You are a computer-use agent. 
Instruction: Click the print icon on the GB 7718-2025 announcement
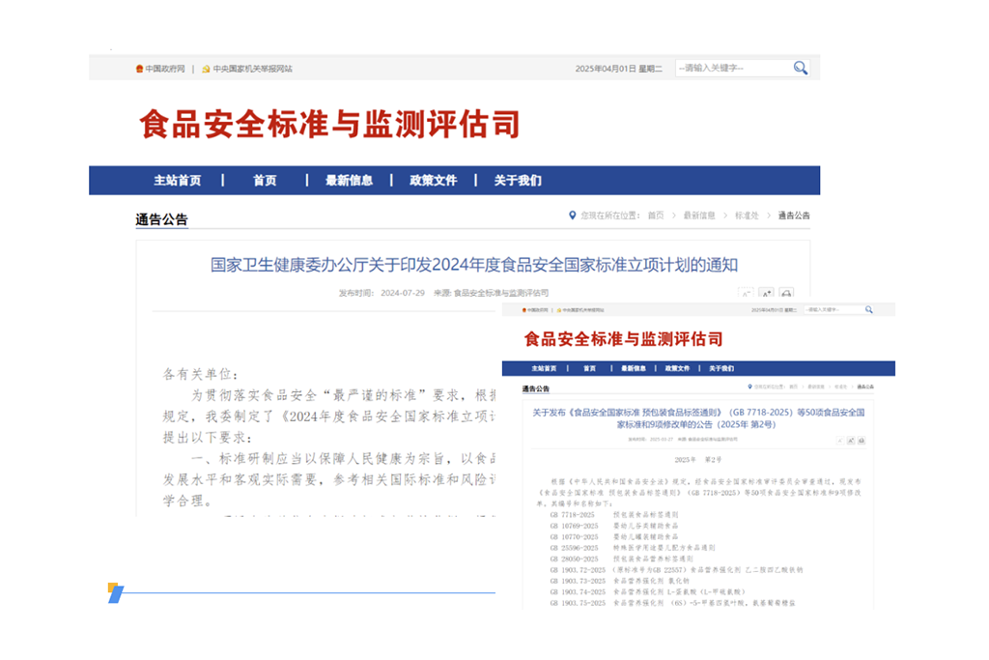coord(862,440)
